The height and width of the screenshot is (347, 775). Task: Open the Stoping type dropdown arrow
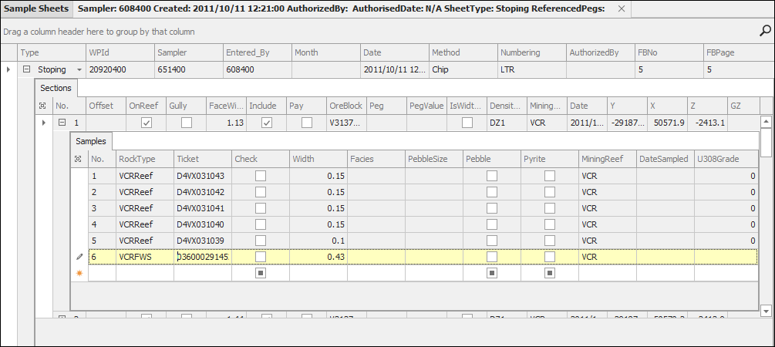[79, 69]
